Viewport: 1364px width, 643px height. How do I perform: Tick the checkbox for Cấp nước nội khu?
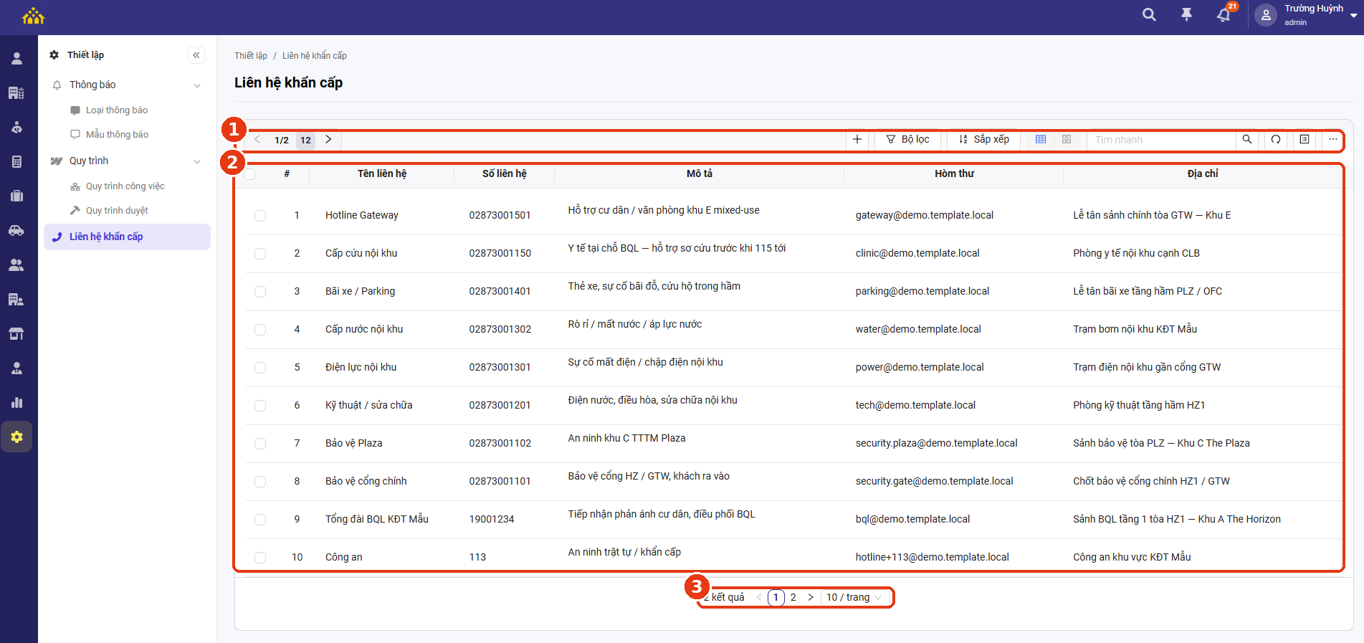260,330
